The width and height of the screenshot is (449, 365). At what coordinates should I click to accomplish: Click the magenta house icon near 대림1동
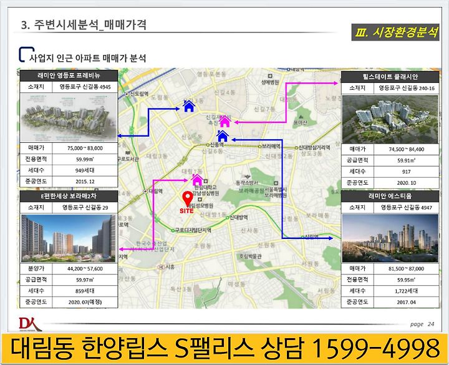click(x=197, y=180)
